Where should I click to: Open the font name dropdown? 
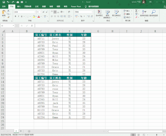35,12
